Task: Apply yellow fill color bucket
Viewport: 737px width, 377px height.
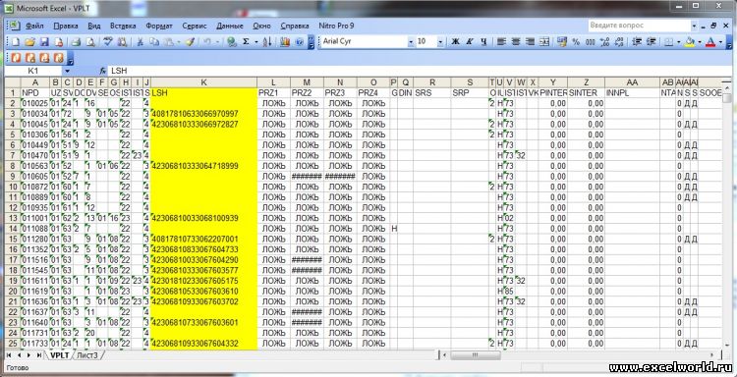Action: point(690,42)
